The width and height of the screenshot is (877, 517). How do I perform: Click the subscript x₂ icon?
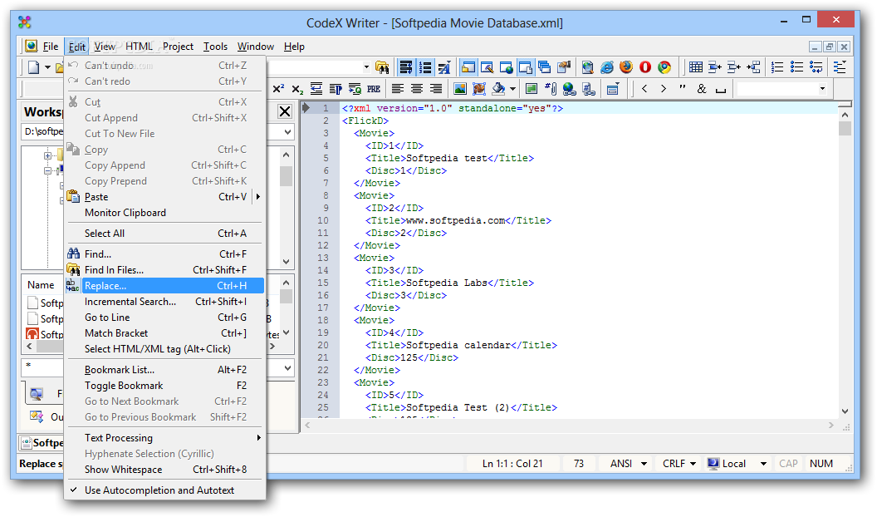[297, 88]
